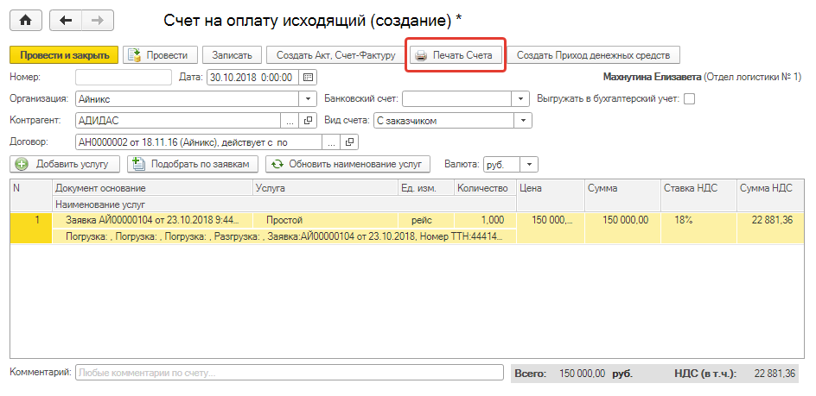Save the document with Записать

[x=232, y=55]
